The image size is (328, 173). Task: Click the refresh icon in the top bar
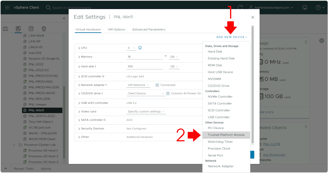pyautogui.click(x=240, y=7)
